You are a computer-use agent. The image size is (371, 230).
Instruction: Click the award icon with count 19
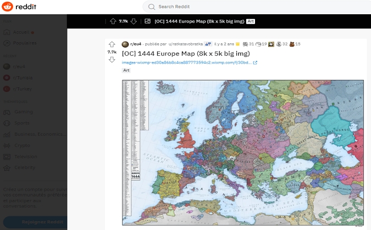tap(259, 44)
